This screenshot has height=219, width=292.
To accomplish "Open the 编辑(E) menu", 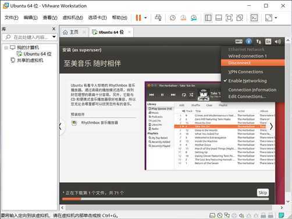I will point(30,17).
